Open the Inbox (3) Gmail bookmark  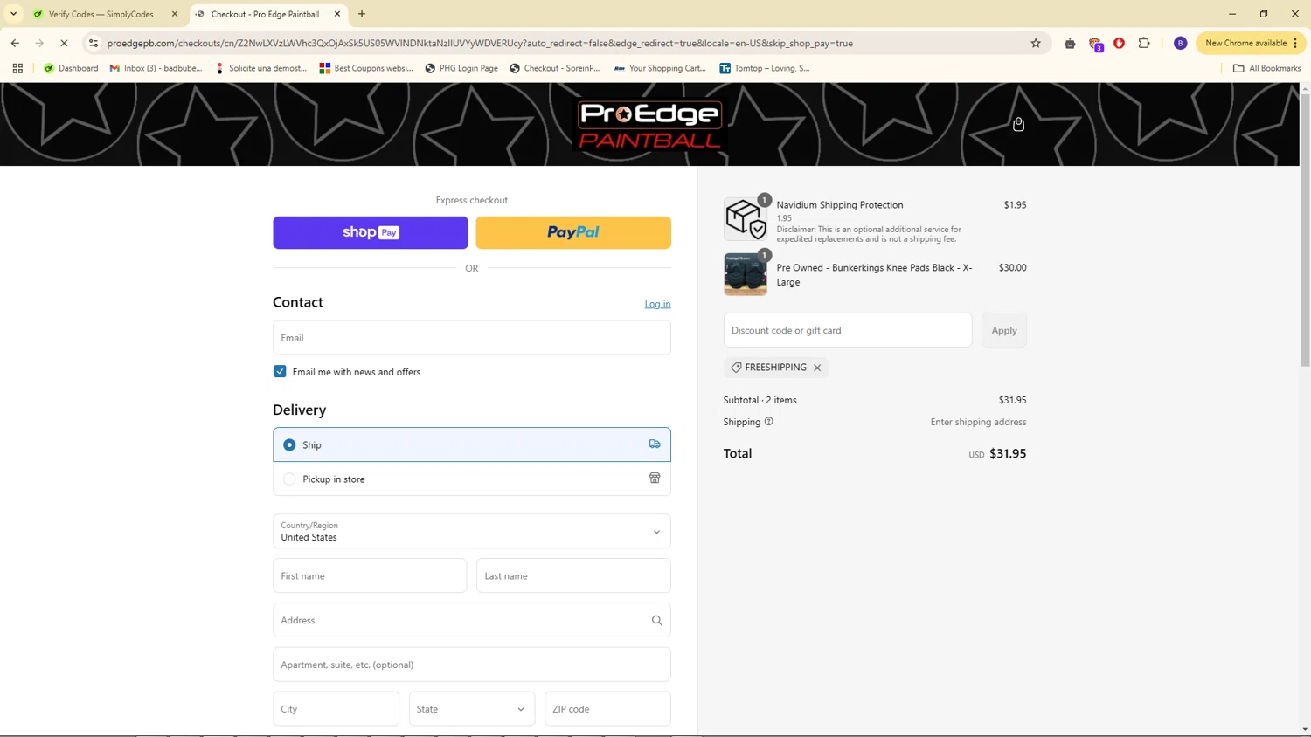(x=156, y=68)
